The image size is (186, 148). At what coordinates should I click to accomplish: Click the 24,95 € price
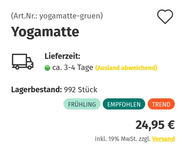click(155, 125)
